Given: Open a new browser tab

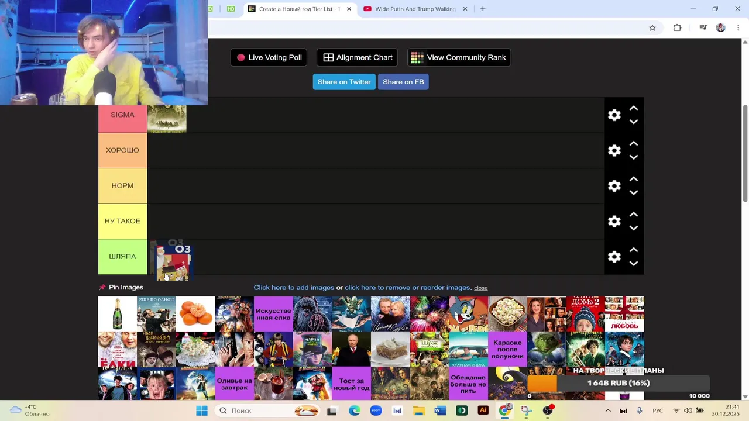Looking at the screenshot, I should click(483, 9).
